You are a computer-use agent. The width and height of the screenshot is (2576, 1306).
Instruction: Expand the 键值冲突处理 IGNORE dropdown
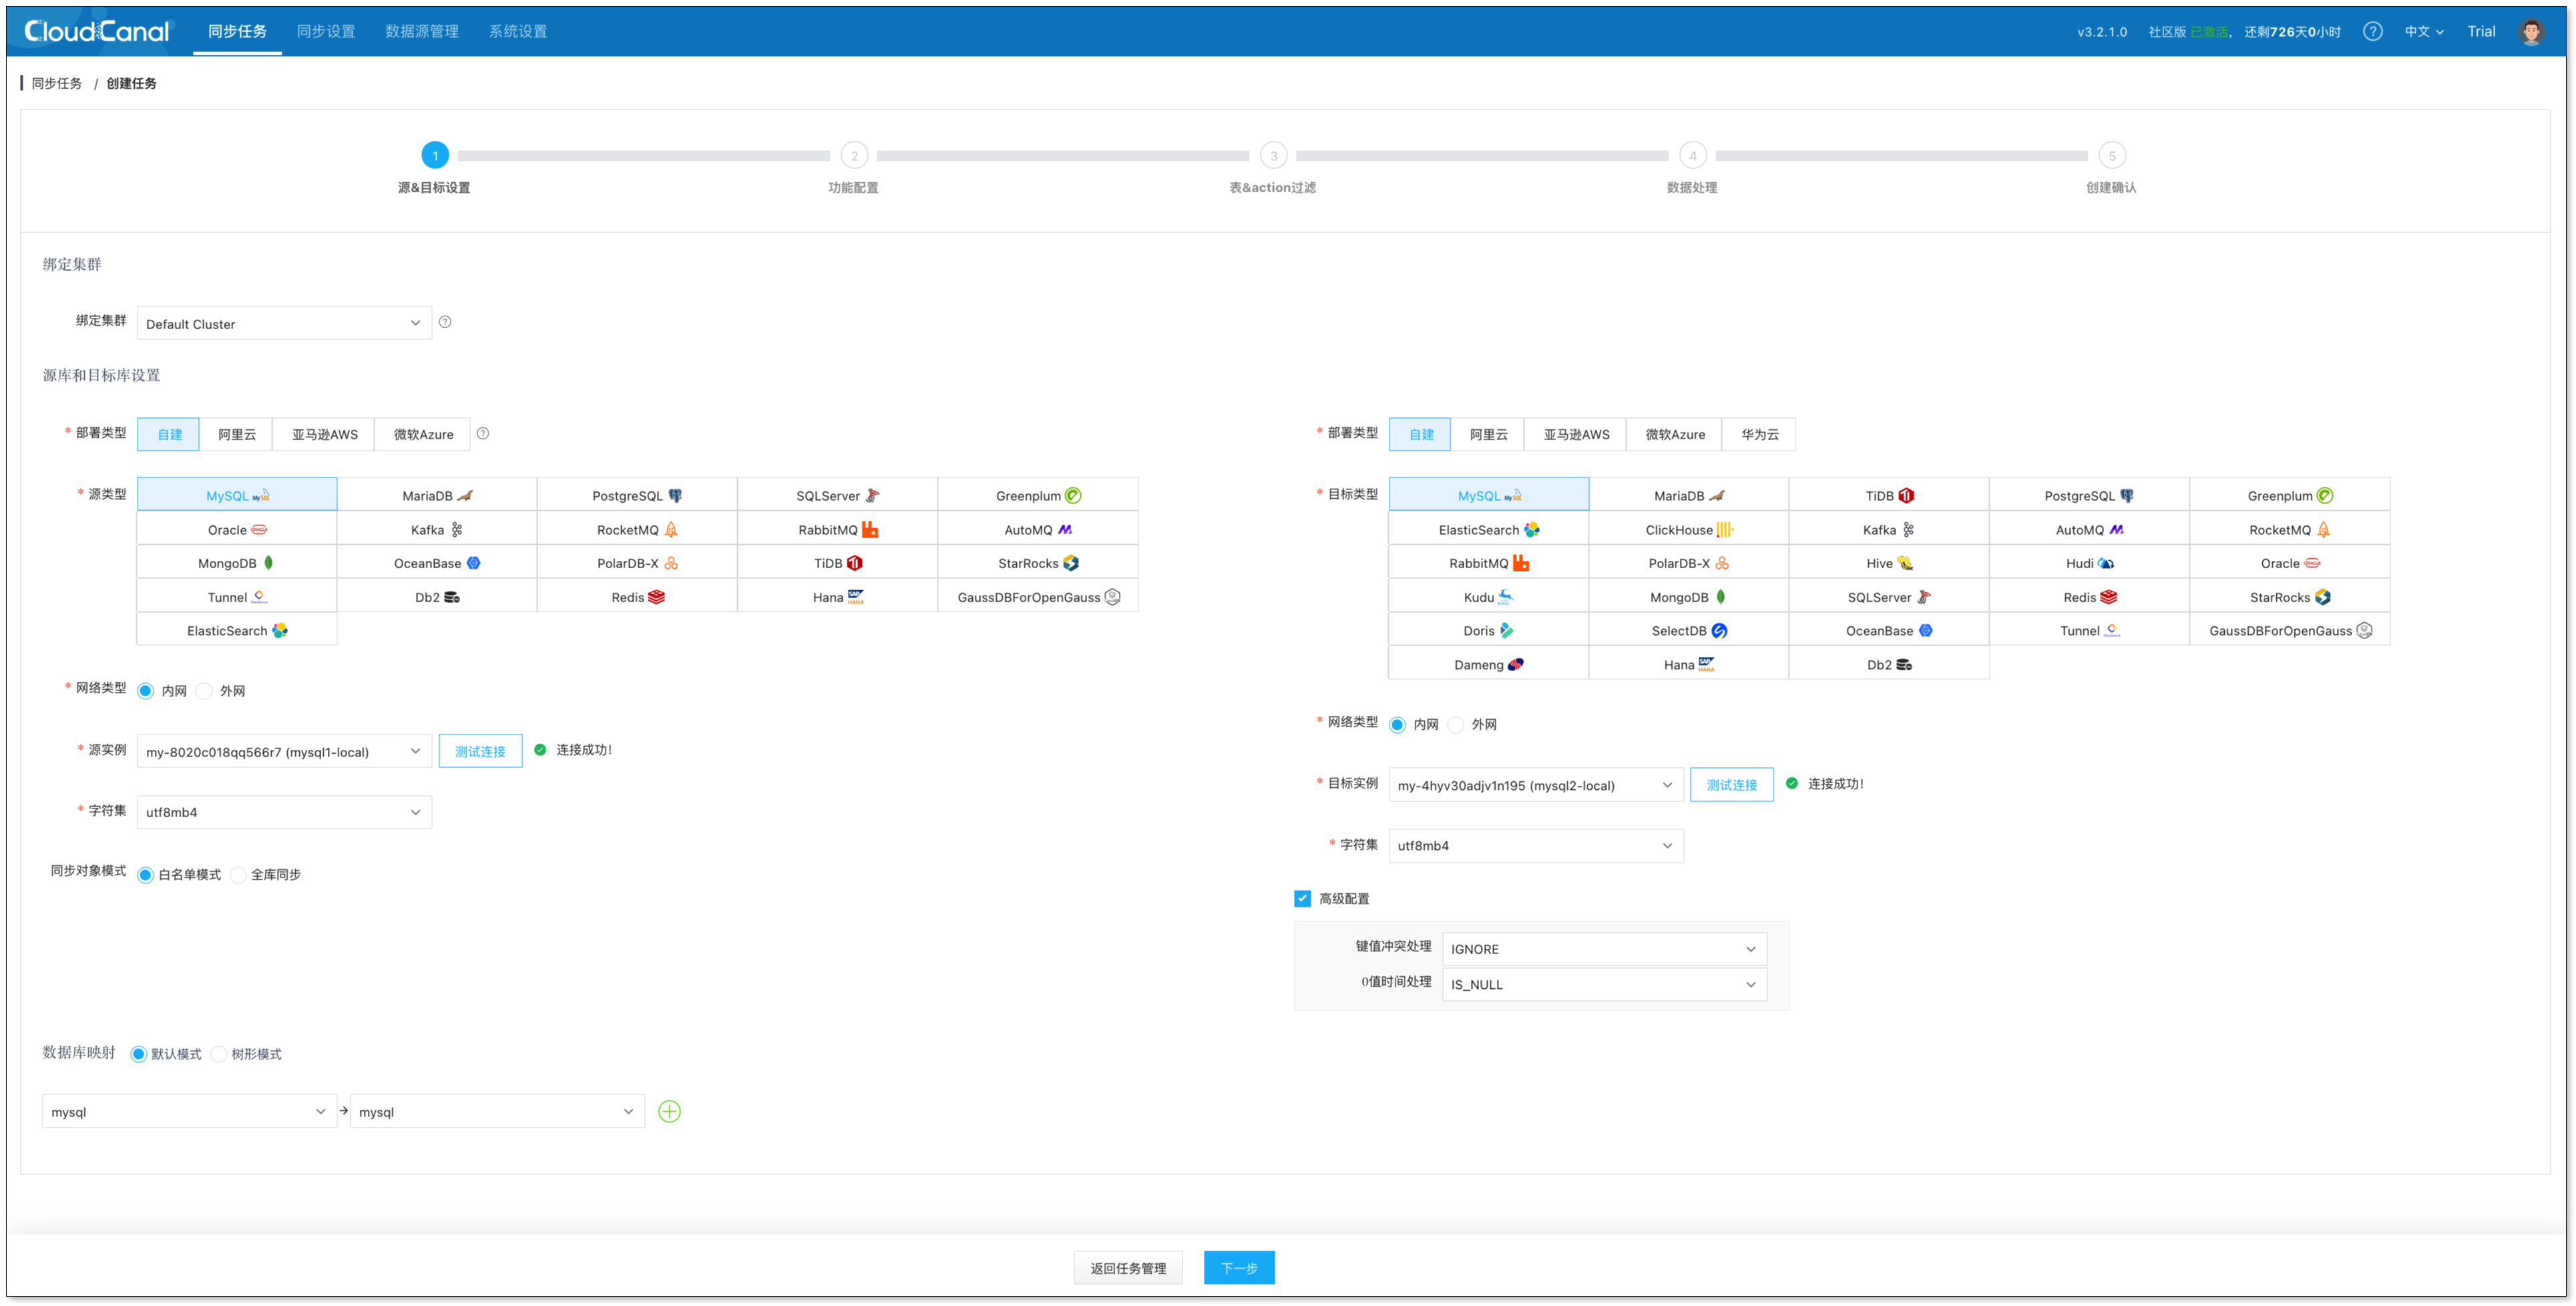[1603, 949]
